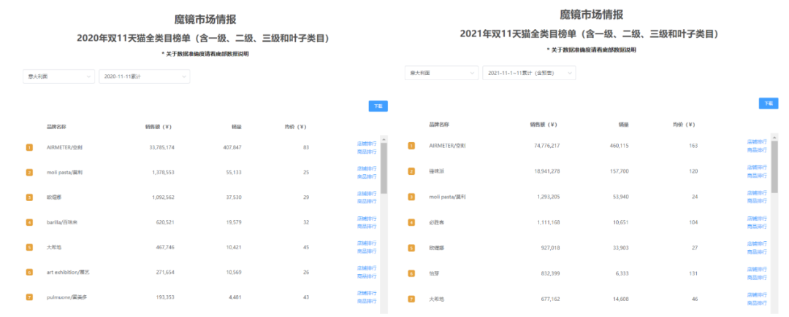The height and width of the screenshot is (317, 789).
Task: Open 商品排行 for AIRMETER in the 2021 table
Action: click(757, 150)
